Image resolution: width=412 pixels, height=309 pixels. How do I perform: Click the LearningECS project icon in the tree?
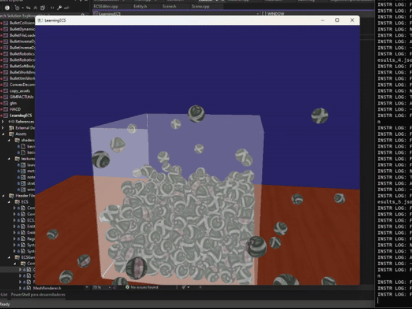(5, 115)
